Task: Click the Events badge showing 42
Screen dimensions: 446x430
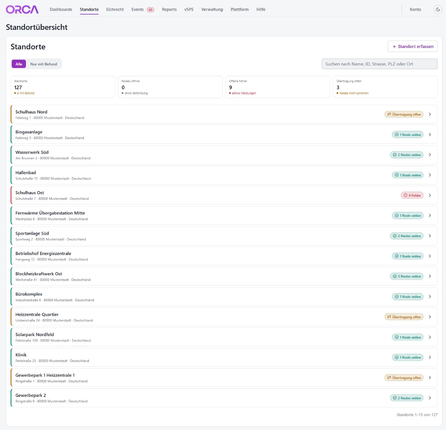Action: point(151,10)
